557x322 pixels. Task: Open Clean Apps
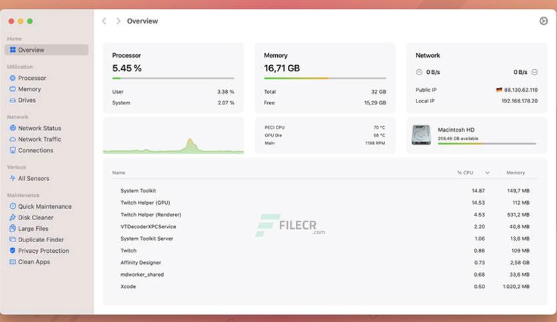coord(34,261)
